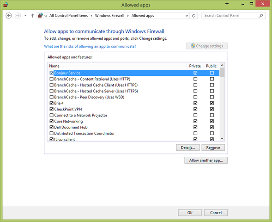Select the Allowed apps breadcrumb
272x222 pixels.
(143, 16)
